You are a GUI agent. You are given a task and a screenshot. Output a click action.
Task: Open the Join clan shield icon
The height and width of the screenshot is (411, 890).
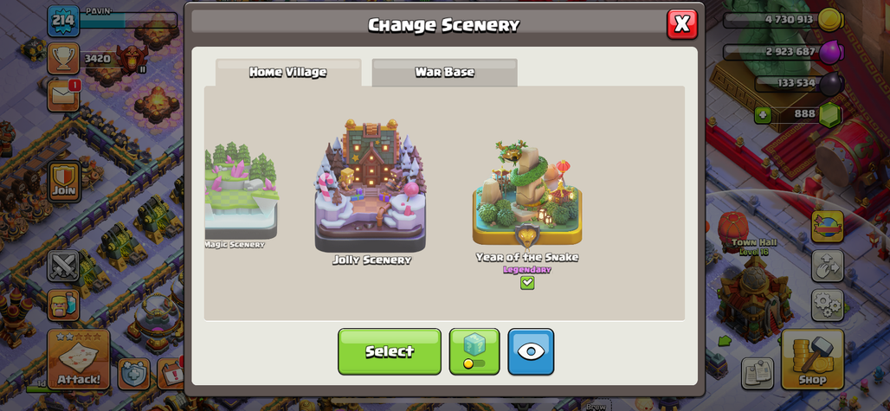click(x=64, y=182)
